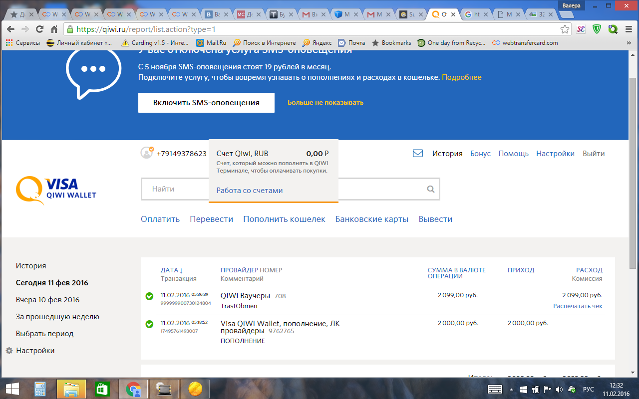Click the browser Forward arrow
Screen dimensions: 639x399
(x=25, y=29)
